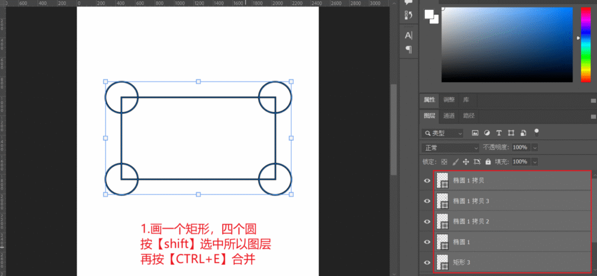Select the layer named 椭圆 1
Viewport: 597px width, 276px height.
point(461,242)
